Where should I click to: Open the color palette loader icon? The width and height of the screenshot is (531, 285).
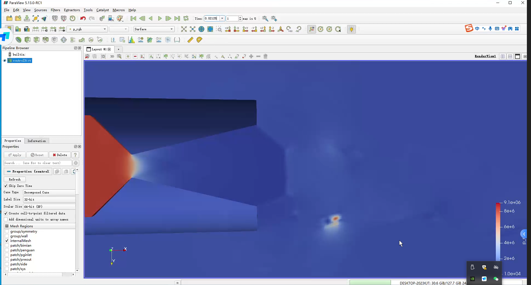click(120, 18)
